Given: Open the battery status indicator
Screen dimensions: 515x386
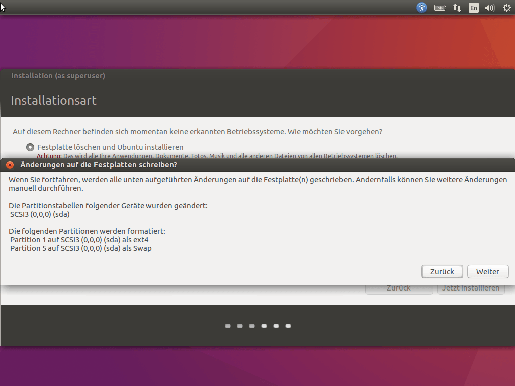Looking at the screenshot, I should [440, 7].
